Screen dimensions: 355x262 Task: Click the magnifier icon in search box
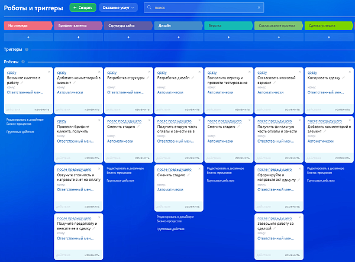click(149, 8)
